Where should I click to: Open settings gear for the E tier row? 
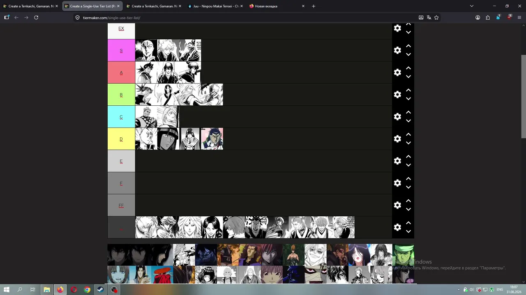click(397, 161)
